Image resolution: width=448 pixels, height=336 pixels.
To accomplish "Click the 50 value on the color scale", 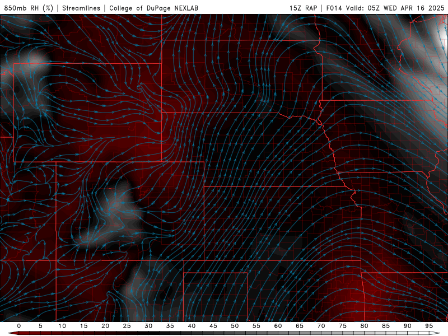I will click(235, 326).
